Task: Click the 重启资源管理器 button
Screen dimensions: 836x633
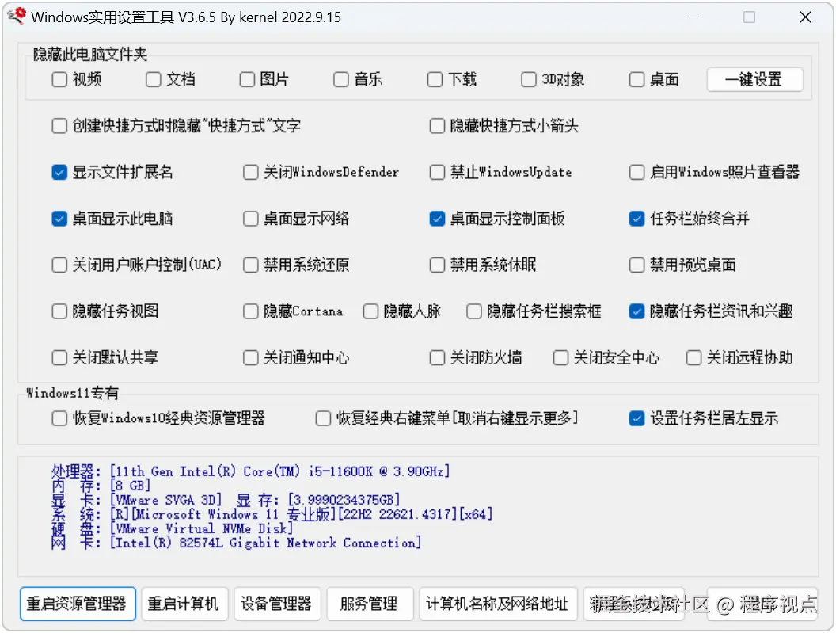Action: [x=78, y=604]
